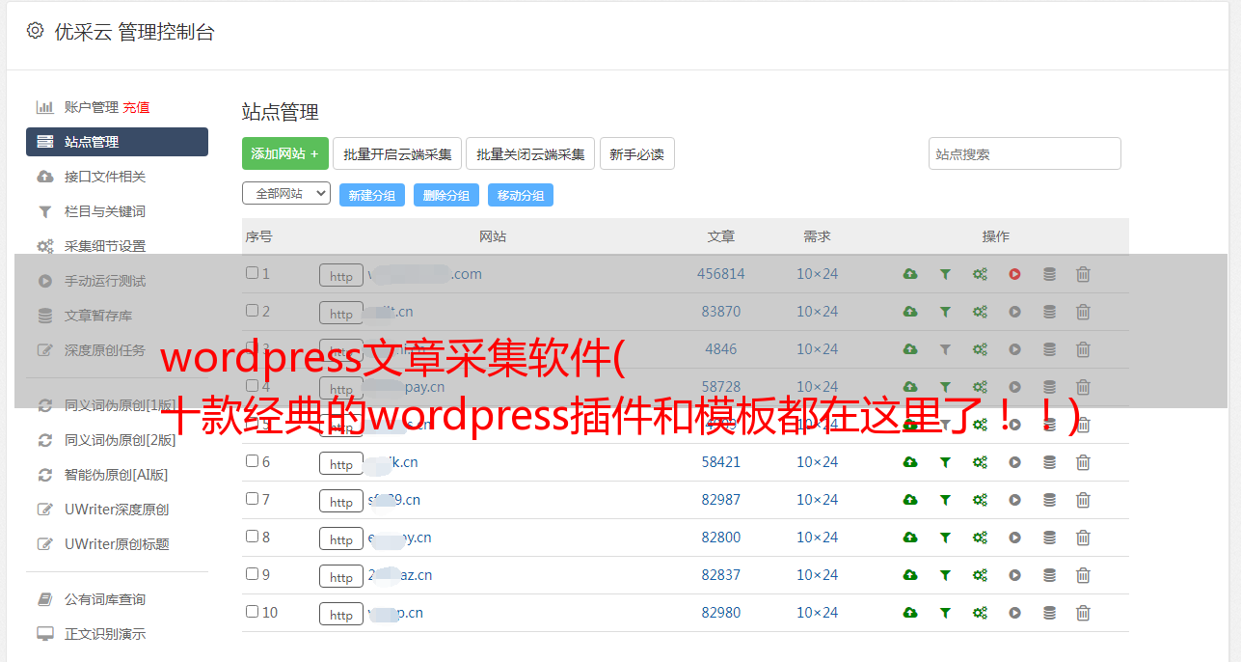Image resolution: width=1241 pixels, height=662 pixels.
Task: Click the trash icon in row 10
Action: coord(1083,613)
